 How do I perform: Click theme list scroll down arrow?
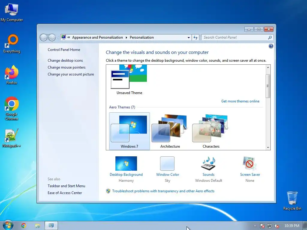point(268,147)
